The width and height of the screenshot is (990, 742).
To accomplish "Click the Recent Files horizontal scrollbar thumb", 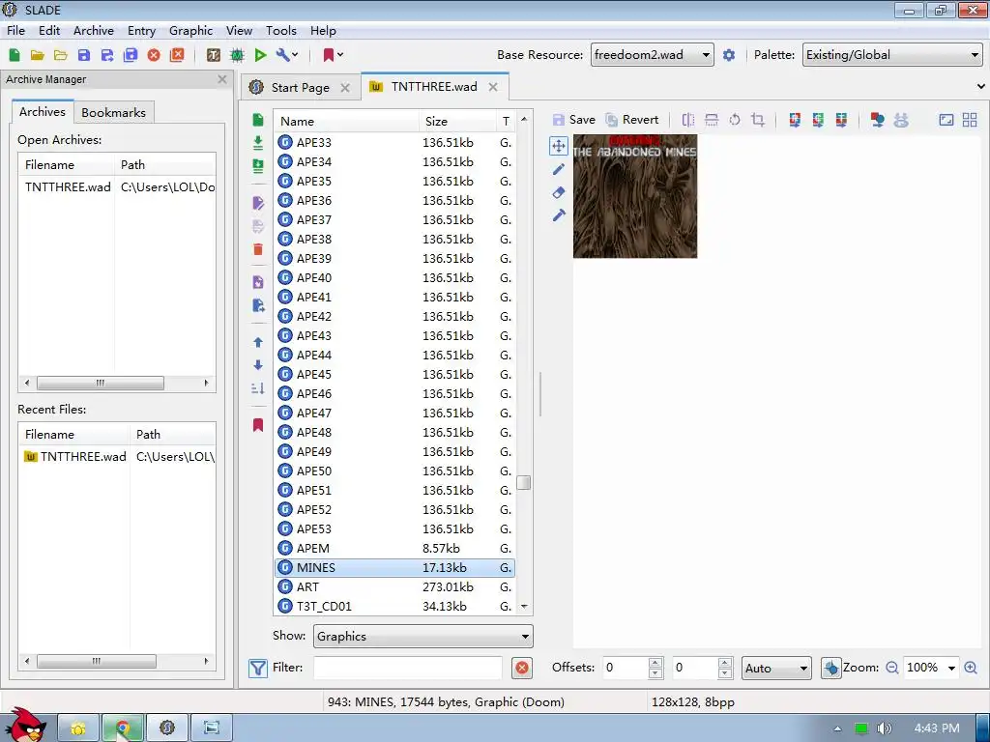I will pyautogui.click(x=97, y=661).
